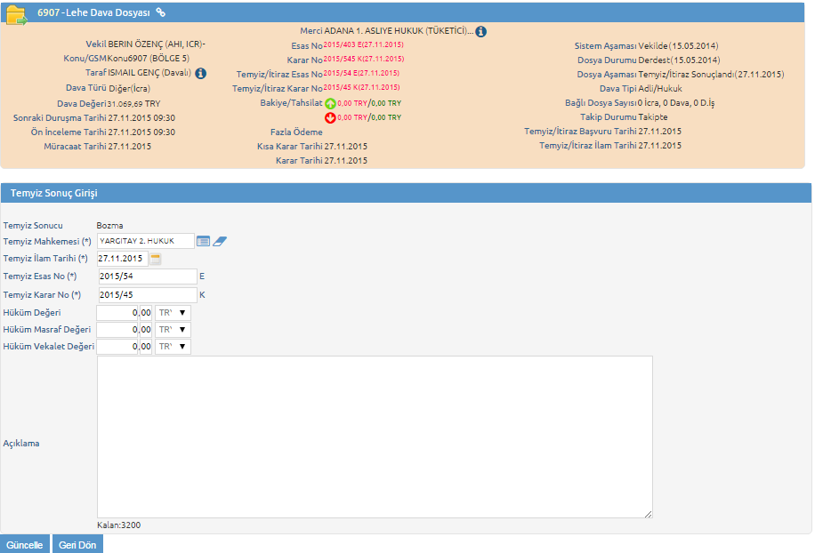The width and height of the screenshot is (823, 553).
Task: Focus Hüküm Masraf Değeri whole amount field
Action: [117, 330]
